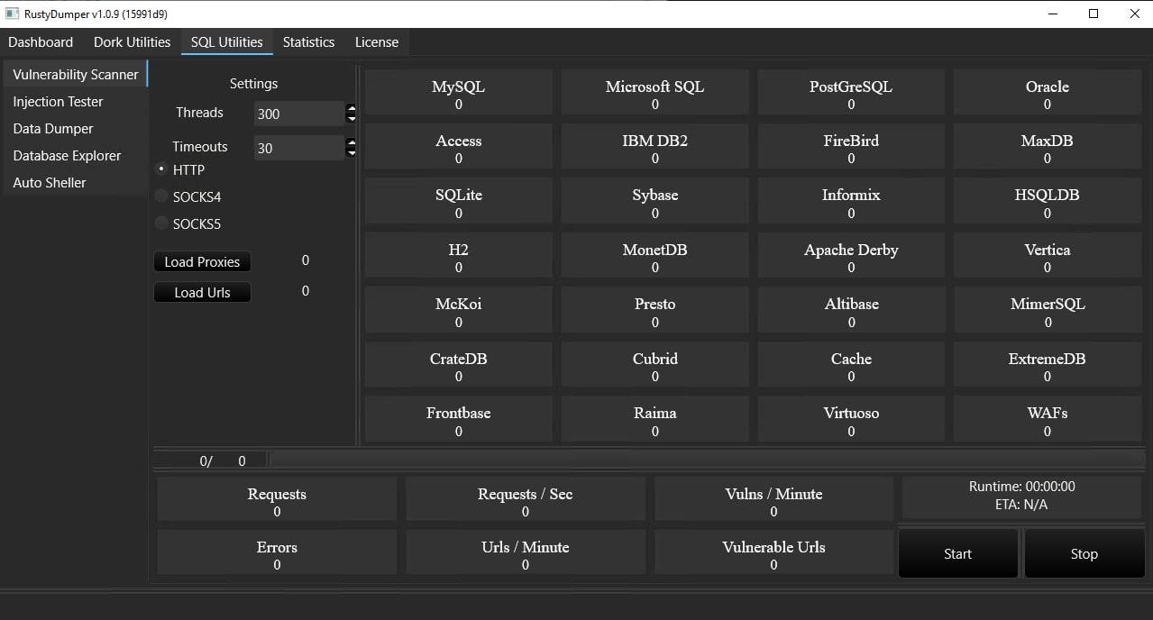Select the SQL Utilities tab
Screen dimensions: 1153x620
click(227, 42)
